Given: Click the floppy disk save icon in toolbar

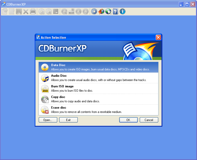Looking at the screenshot, I should point(19,11).
